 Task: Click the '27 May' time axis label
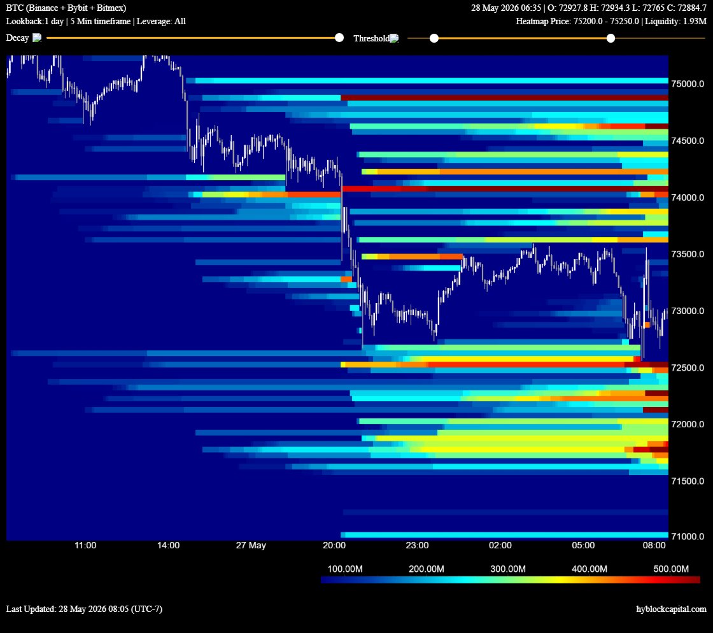click(251, 545)
